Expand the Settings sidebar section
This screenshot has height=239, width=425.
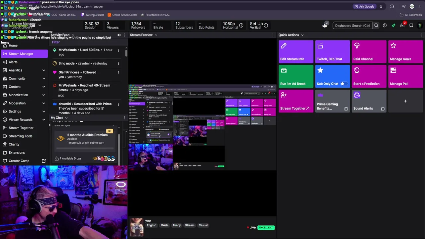[x=43, y=112]
